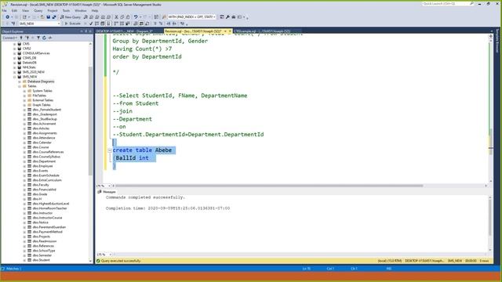
Task: Click the Parse checkmark icon beside Execute
Action: click(91, 23)
